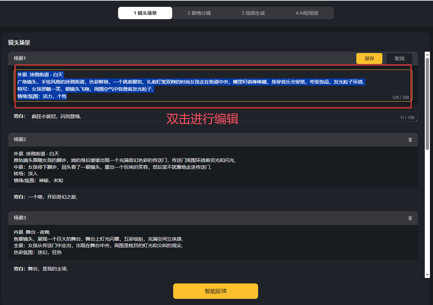Screen dimensions: 433x305
Task: Click the 11 / 100 character counter
Action: point(407,118)
